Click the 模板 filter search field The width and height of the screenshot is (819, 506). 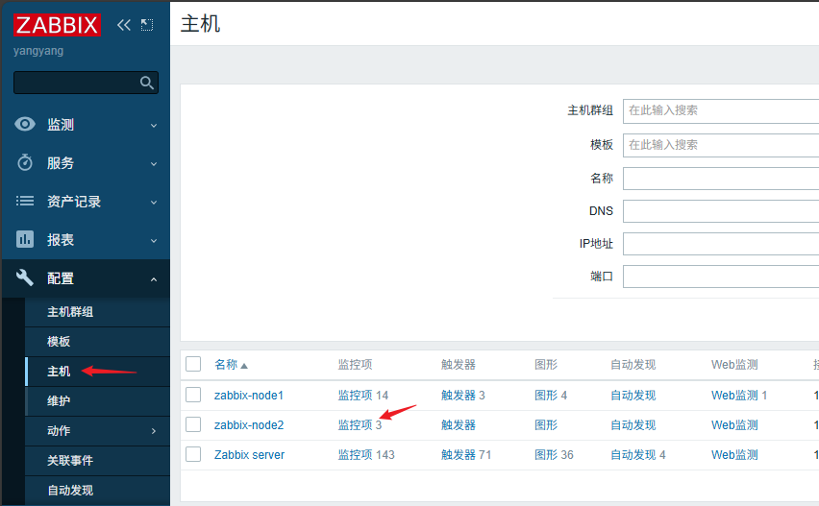point(721,144)
